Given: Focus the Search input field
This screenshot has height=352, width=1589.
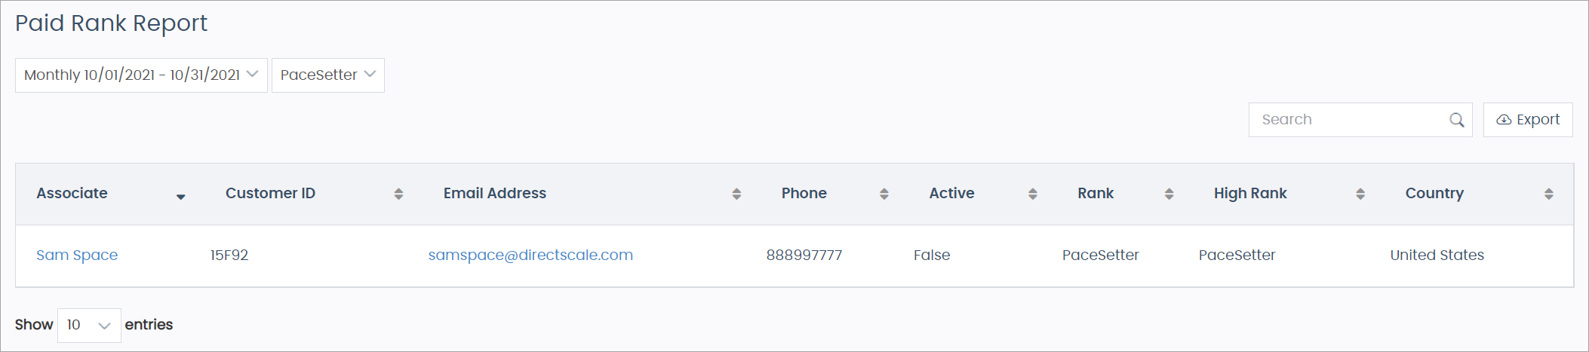Looking at the screenshot, I should click(1347, 120).
